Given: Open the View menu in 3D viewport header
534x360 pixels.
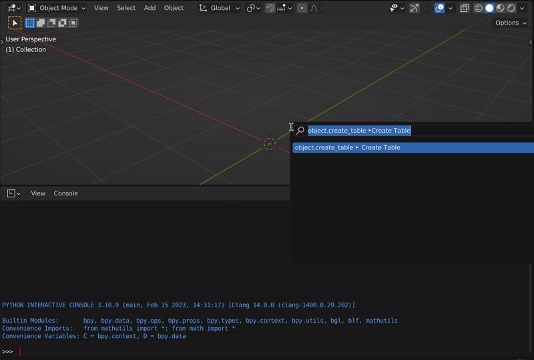Looking at the screenshot, I should click(101, 8).
